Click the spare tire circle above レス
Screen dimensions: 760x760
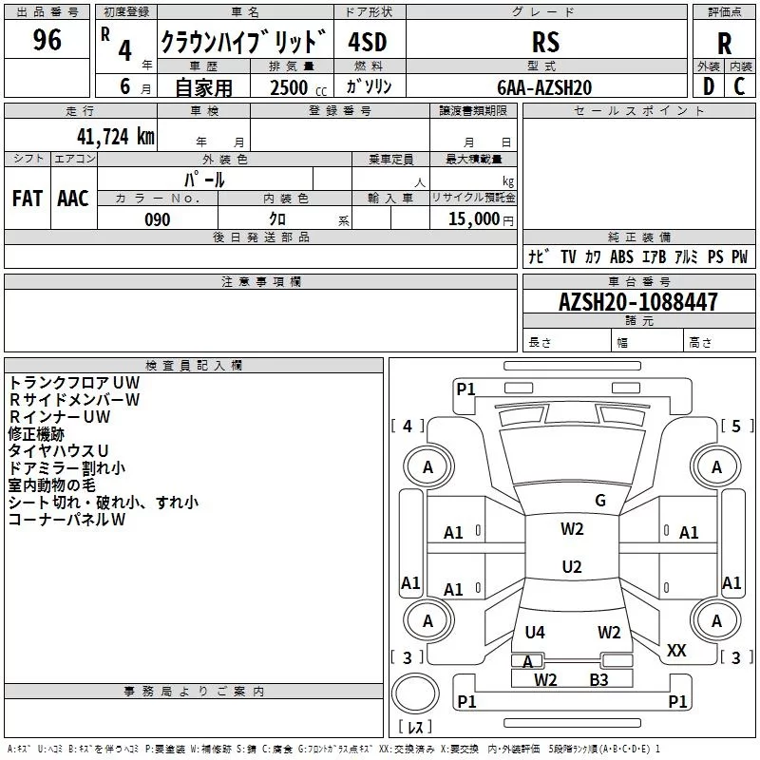coord(415,693)
